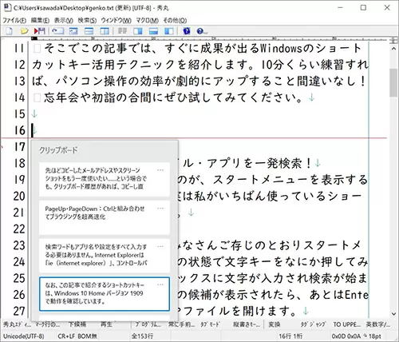Paste the highlighted Windows 10 Home バージョン 1909 entry
Image resolution: width=399 pixels, height=342 pixels.
pyautogui.click(x=105, y=294)
